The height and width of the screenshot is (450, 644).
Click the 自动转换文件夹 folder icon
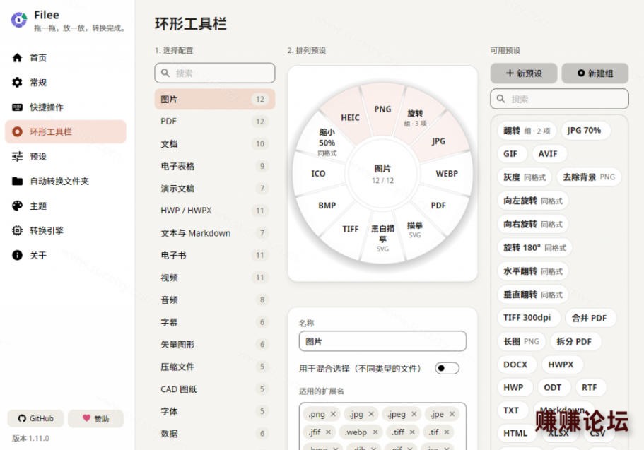[x=17, y=181]
